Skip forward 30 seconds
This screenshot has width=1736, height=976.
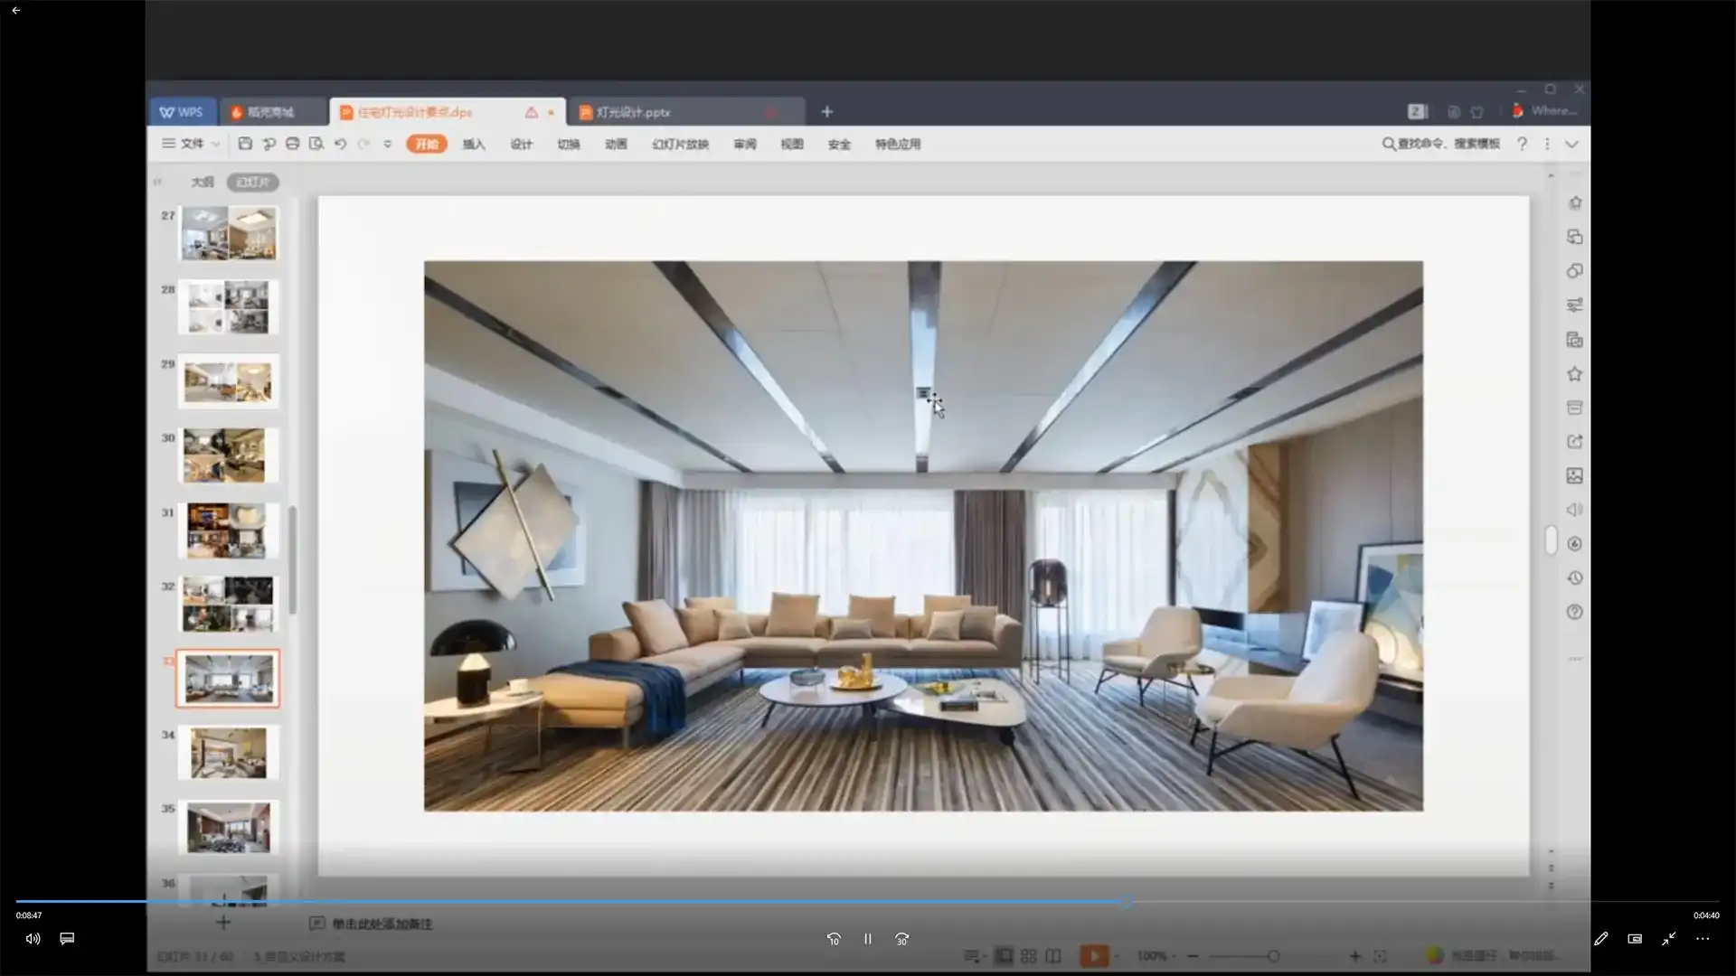[x=901, y=939]
